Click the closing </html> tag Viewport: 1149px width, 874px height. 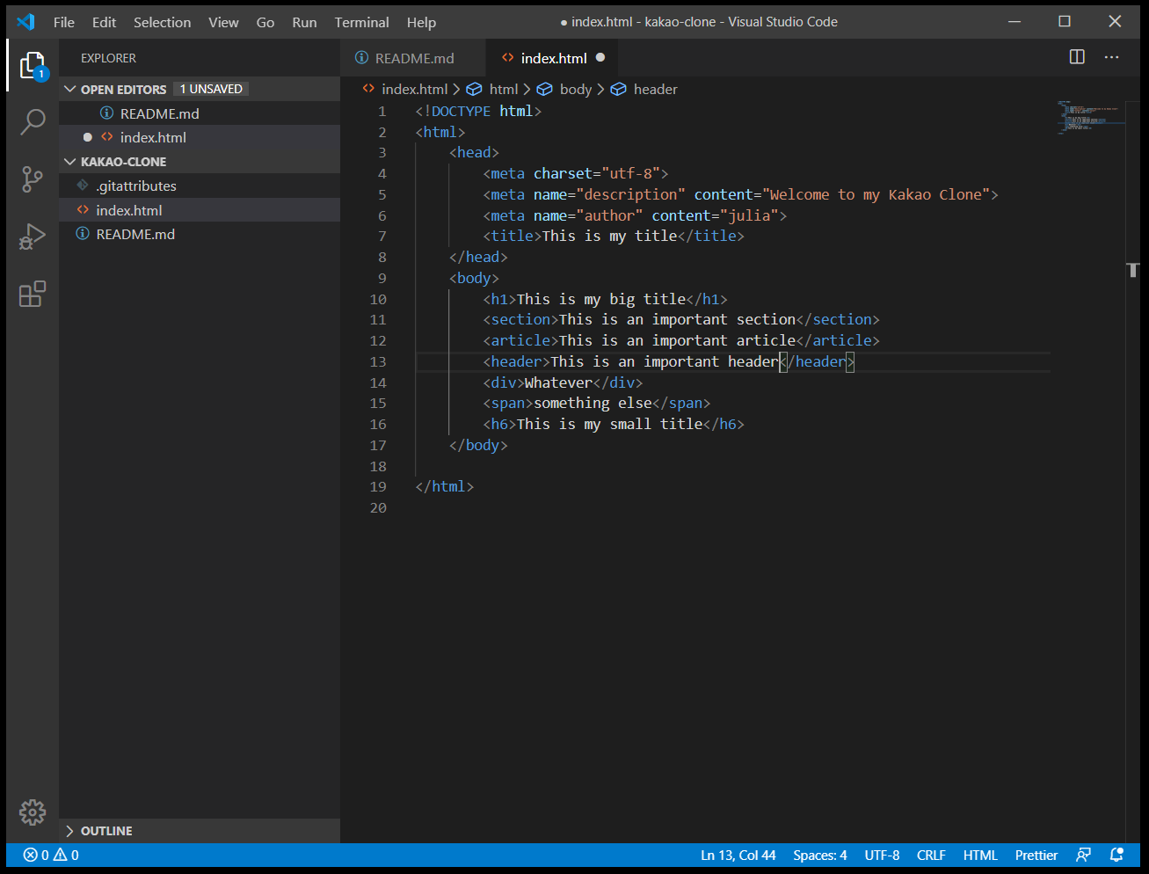445,486
